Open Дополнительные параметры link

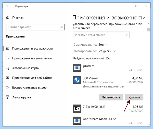point(103,86)
